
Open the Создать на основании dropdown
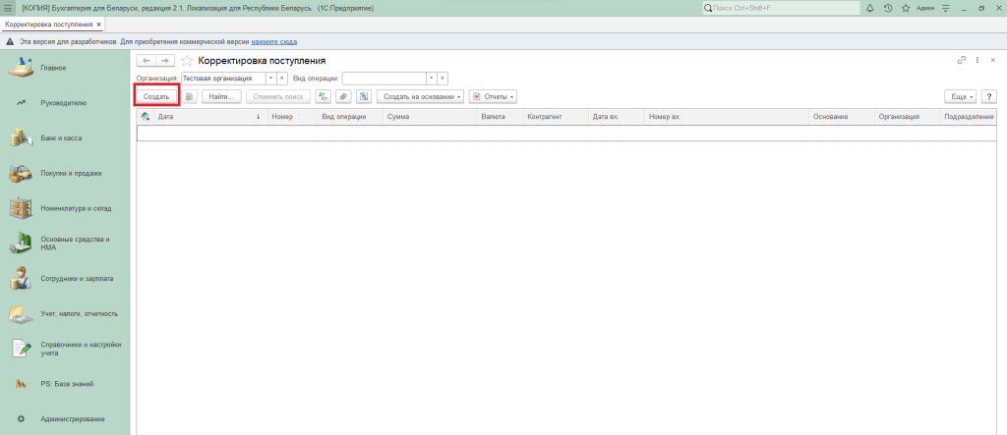pos(422,97)
